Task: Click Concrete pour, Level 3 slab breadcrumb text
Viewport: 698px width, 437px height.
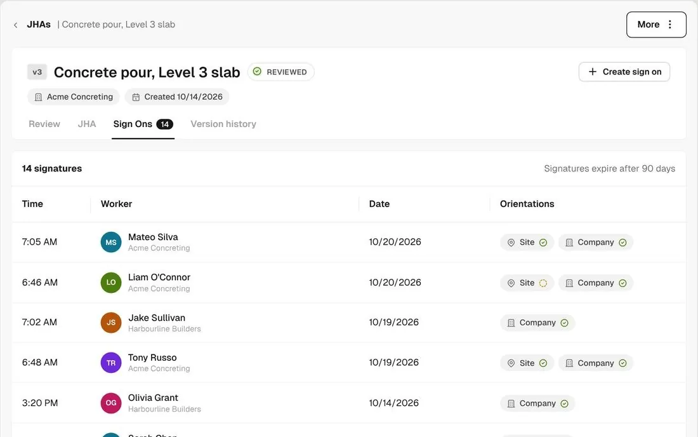Action: click(x=119, y=25)
